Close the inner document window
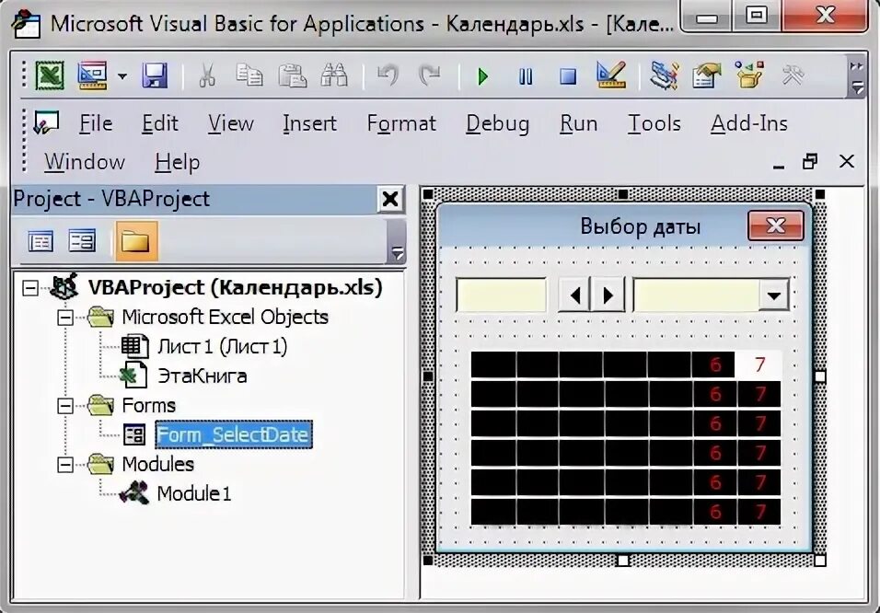880x613 pixels. (x=847, y=162)
